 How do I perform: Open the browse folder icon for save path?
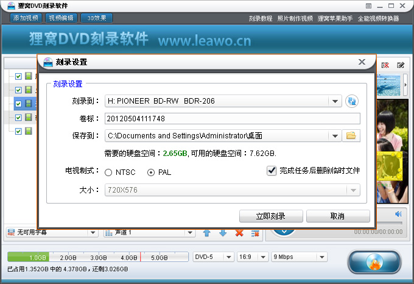(x=351, y=136)
